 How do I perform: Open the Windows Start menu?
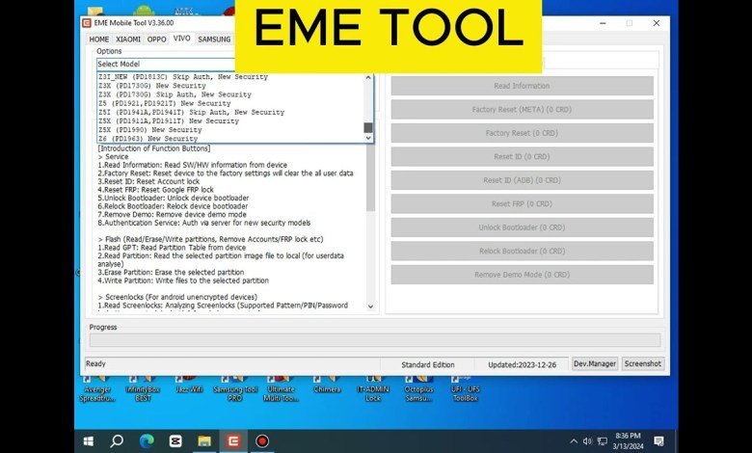coord(89,441)
